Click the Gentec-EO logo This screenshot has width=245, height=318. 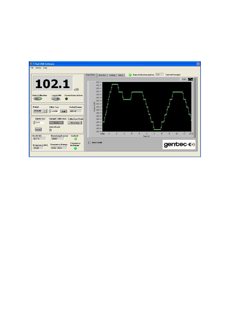pos(179,144)
